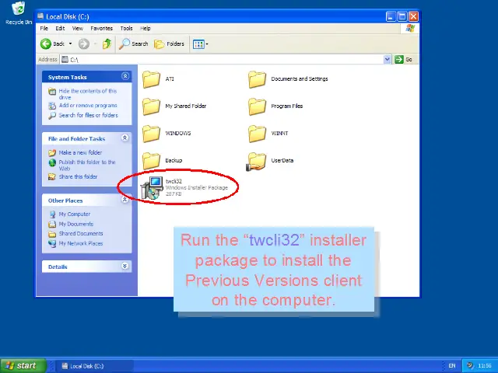Click the Other Places header text
Viewport: 498px width, 373px height.
click(x=65, y=200)
